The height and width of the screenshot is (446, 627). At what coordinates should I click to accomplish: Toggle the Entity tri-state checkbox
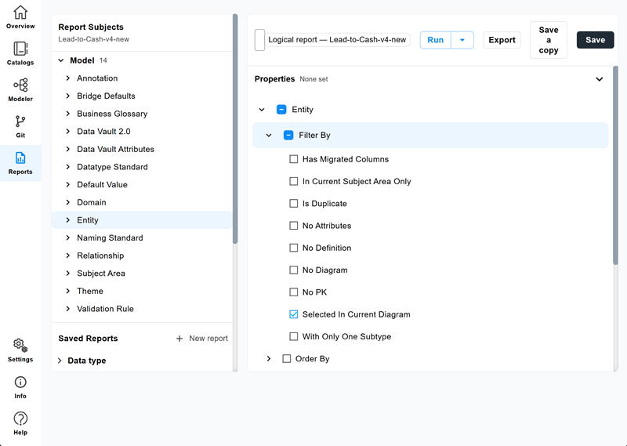[281, 110]
